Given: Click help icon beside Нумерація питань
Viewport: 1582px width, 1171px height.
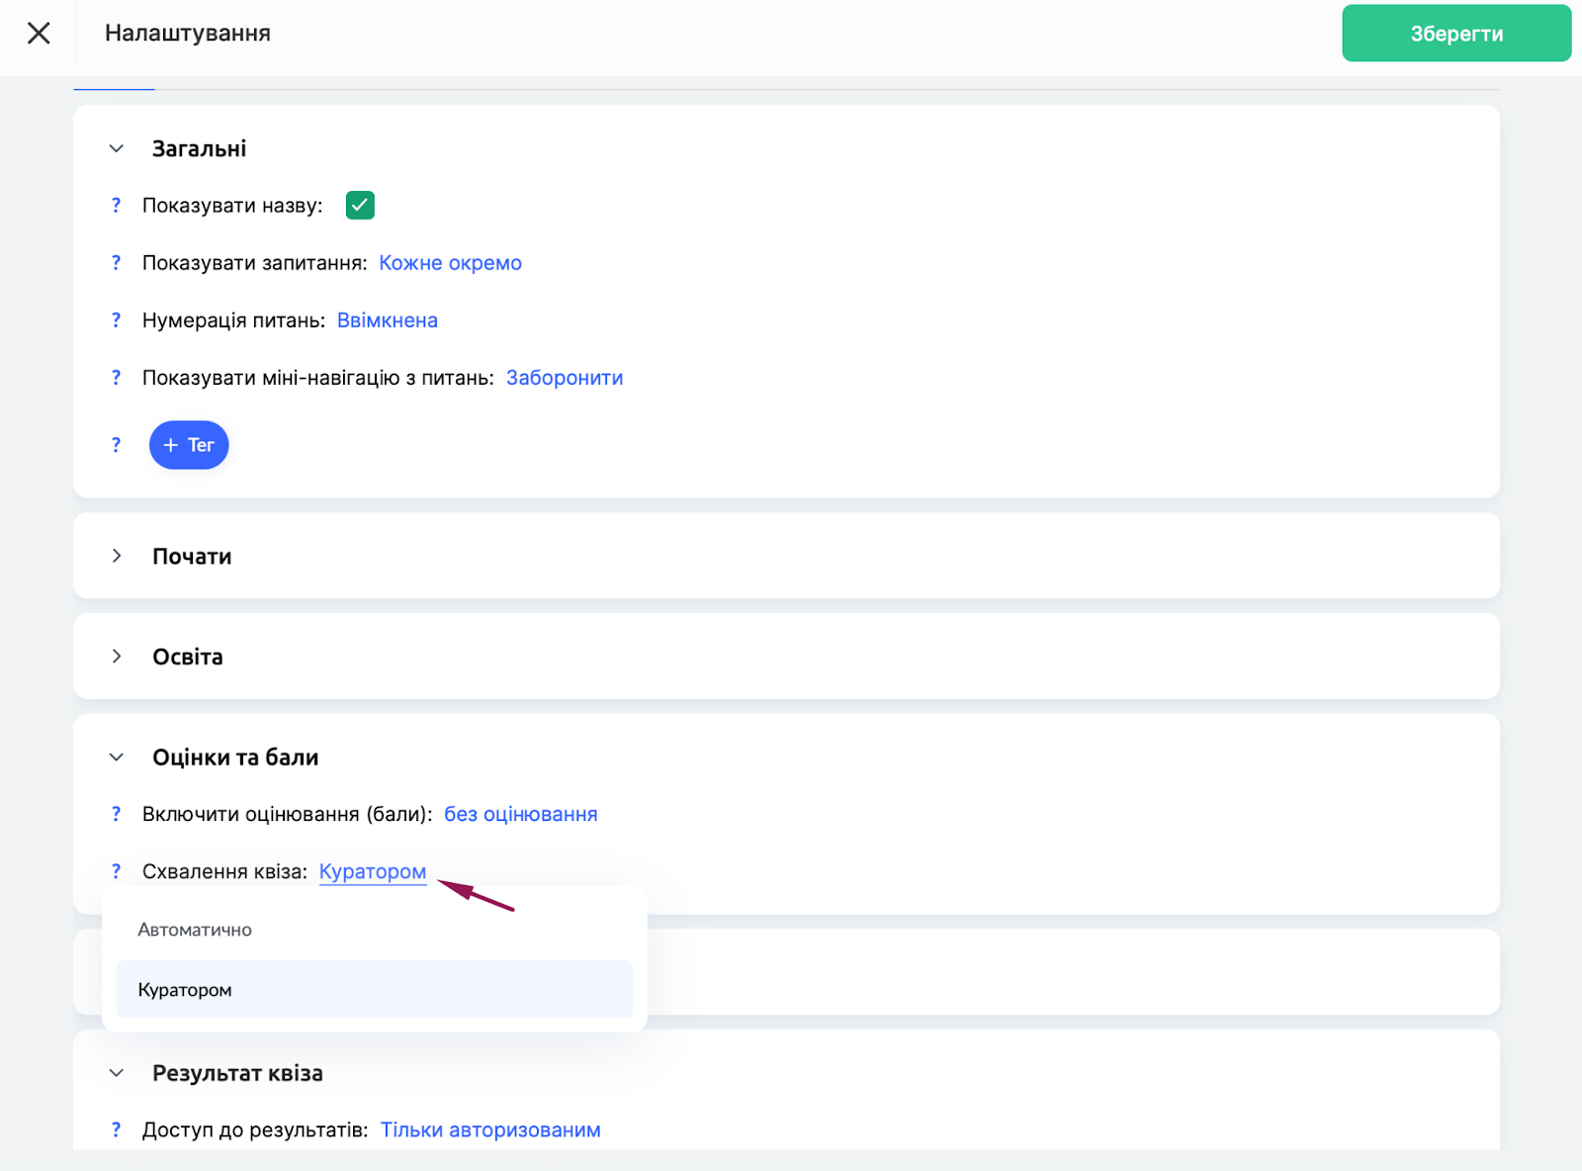Looking at the screenshot, I should coord(116,320).
